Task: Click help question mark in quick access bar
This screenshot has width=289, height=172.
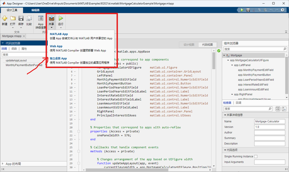Action: click(x=283, y=10)
